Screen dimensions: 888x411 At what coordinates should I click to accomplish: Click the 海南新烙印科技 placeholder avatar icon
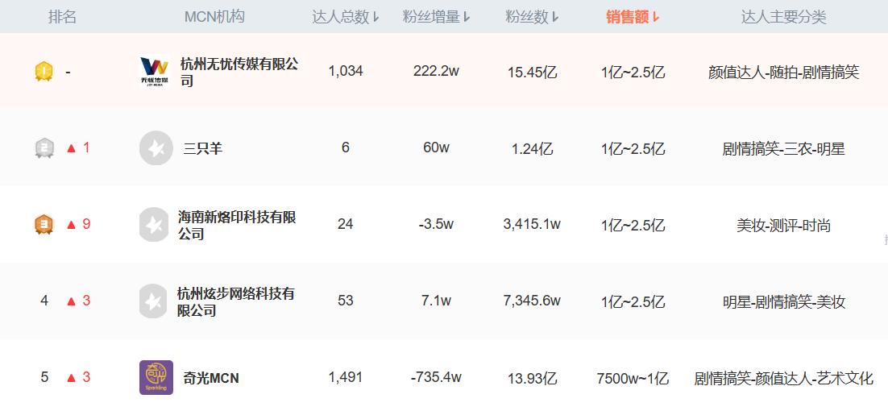(153, 225)
